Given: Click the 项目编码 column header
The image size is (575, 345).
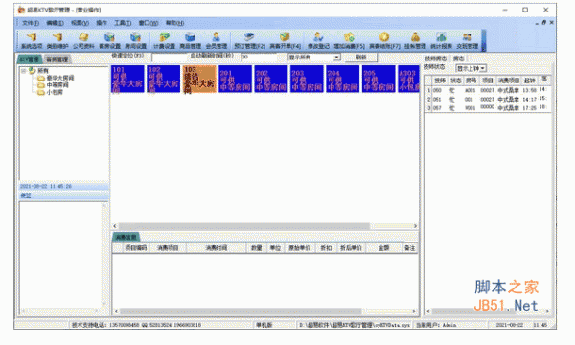Looking at the screenshot, I should [136, 248].
